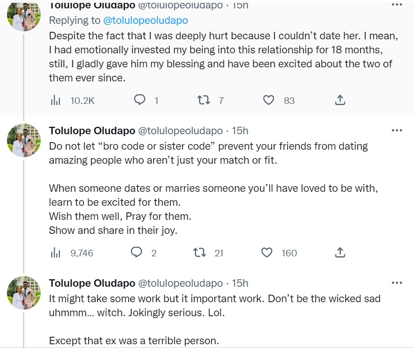This screenshot has height=348, width=414.
Task: Open Tolulope Oludapo's name on wicked witch tweet
Action: point(92,283)
